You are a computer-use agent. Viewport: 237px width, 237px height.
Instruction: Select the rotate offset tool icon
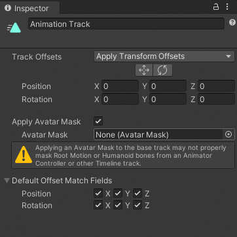click(162, 70)
